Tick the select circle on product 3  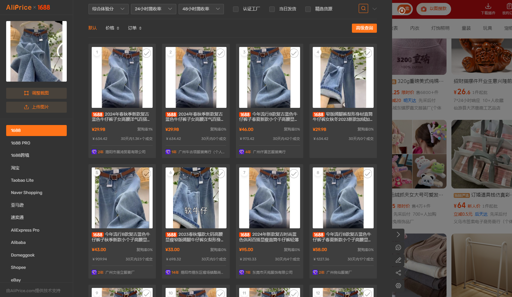tap(294, 53)
